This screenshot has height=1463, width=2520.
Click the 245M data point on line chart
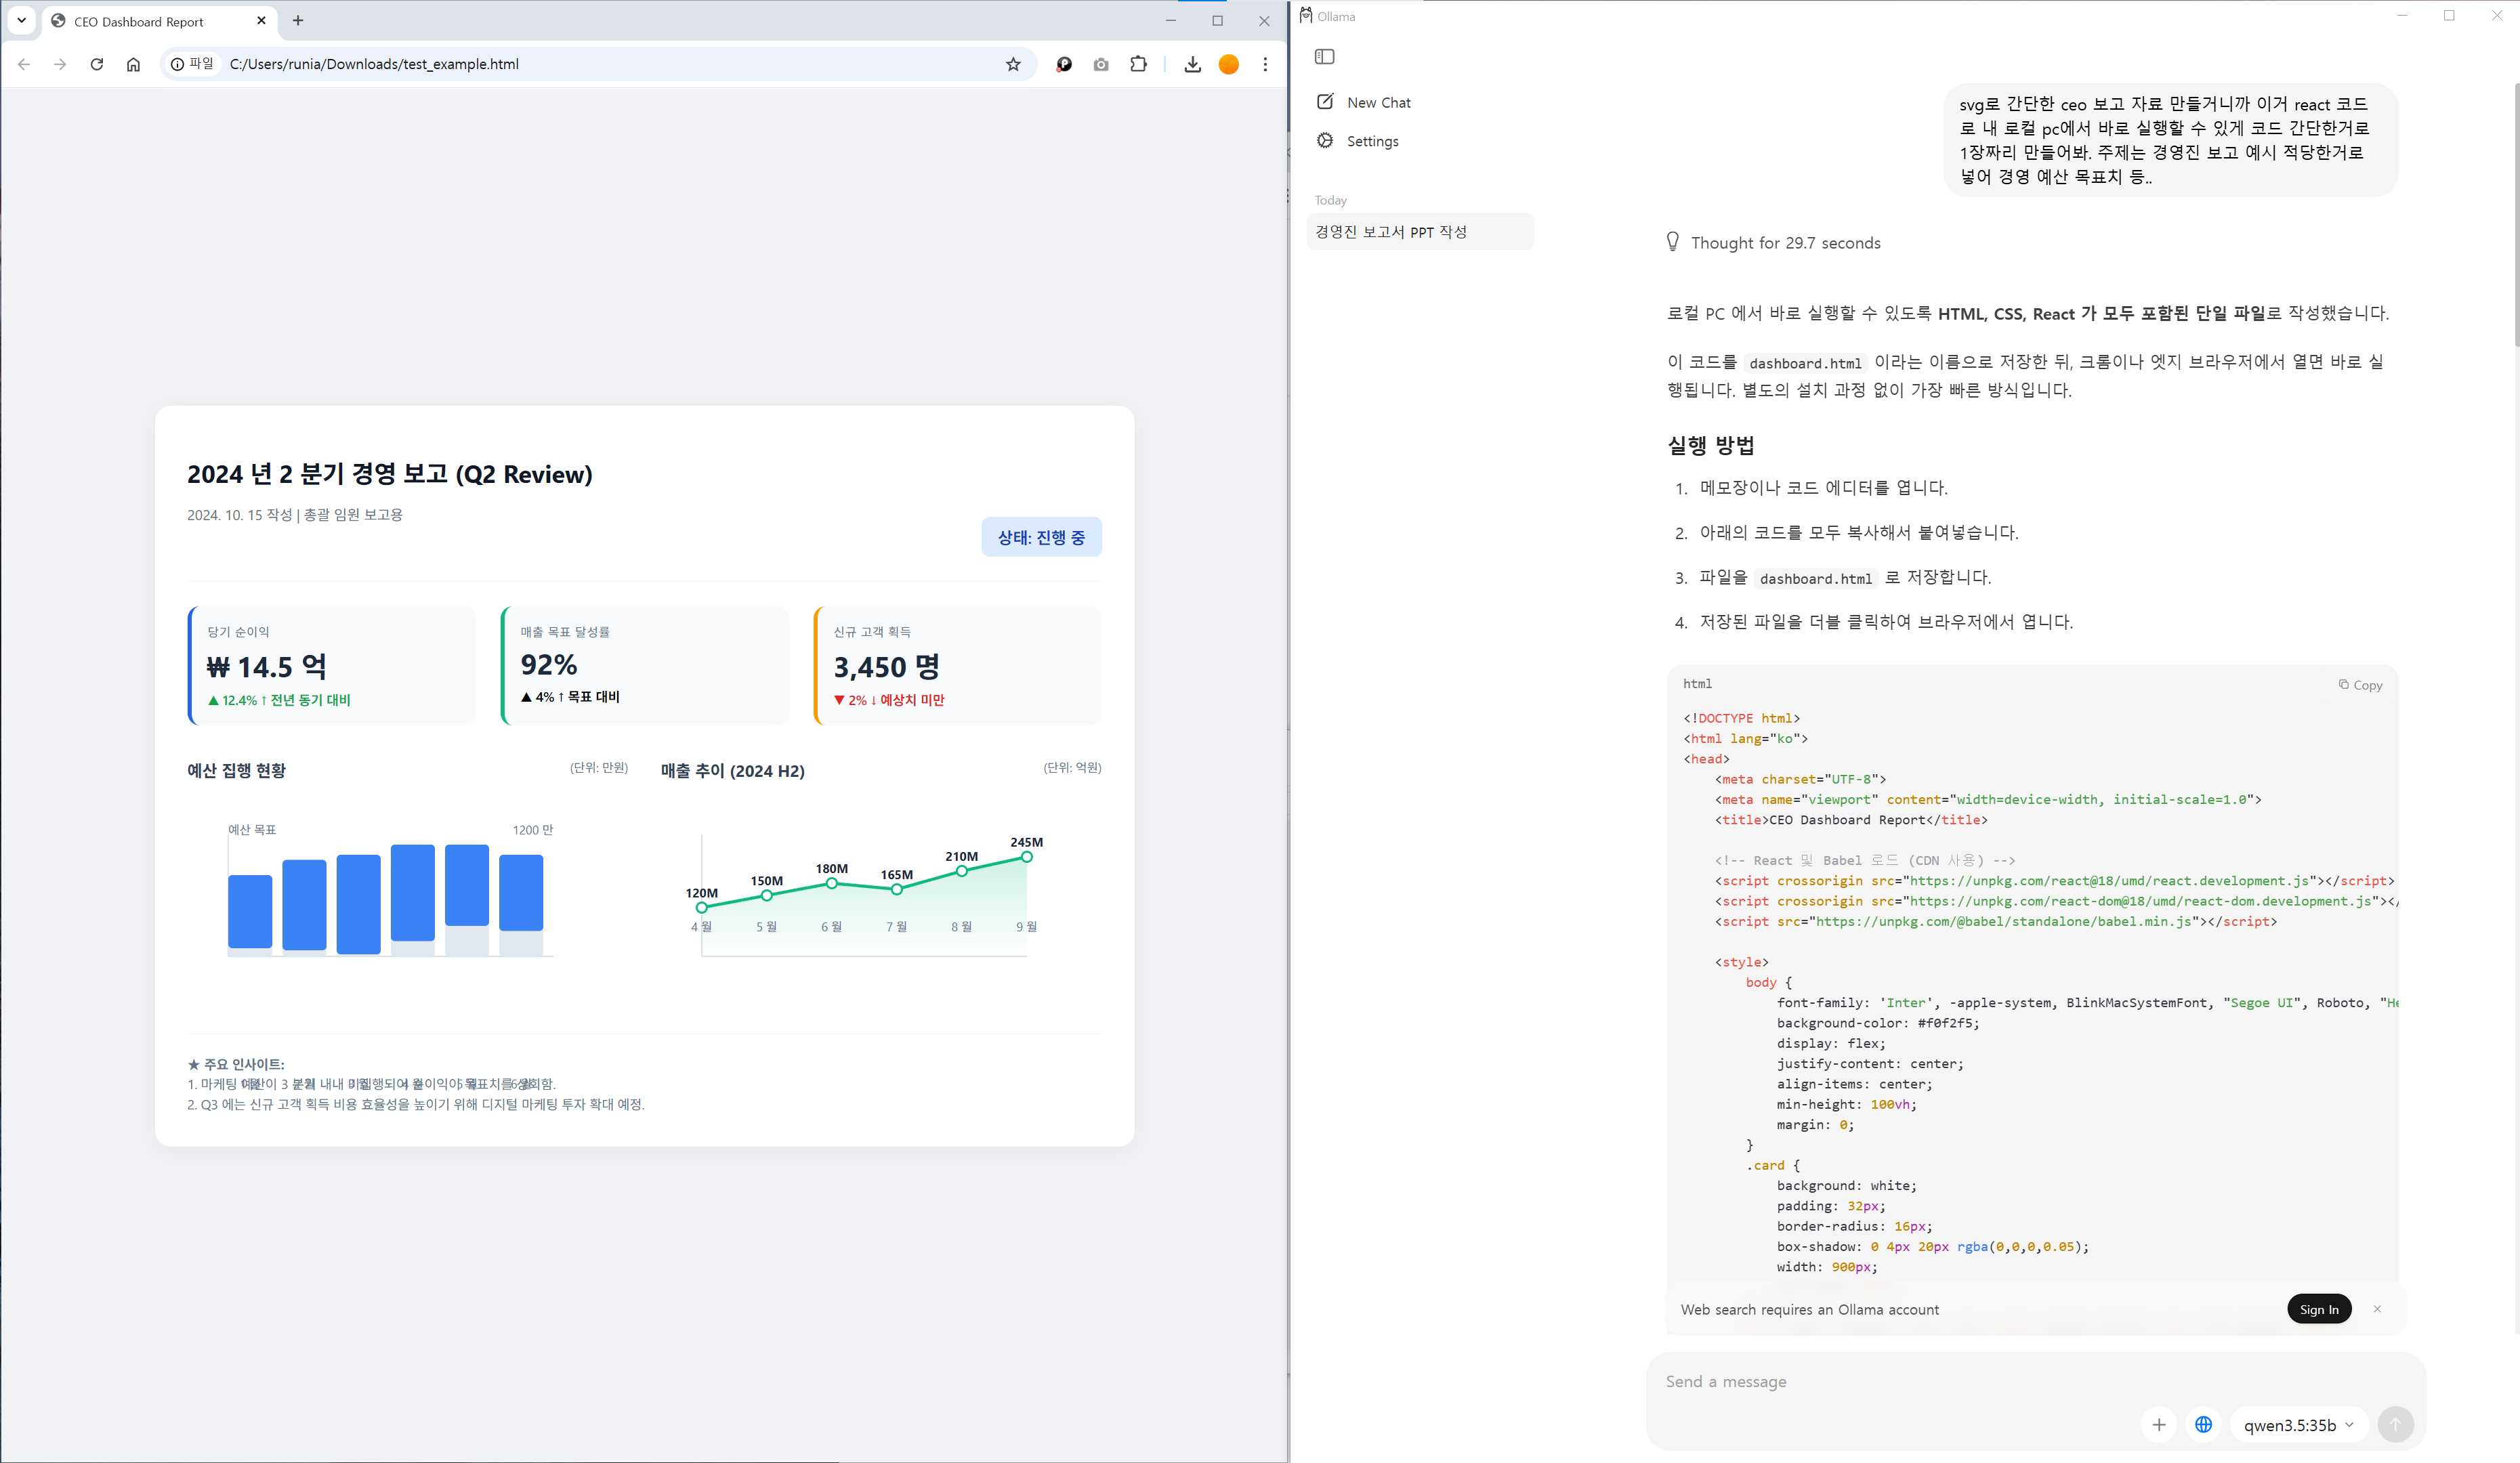1026,857
